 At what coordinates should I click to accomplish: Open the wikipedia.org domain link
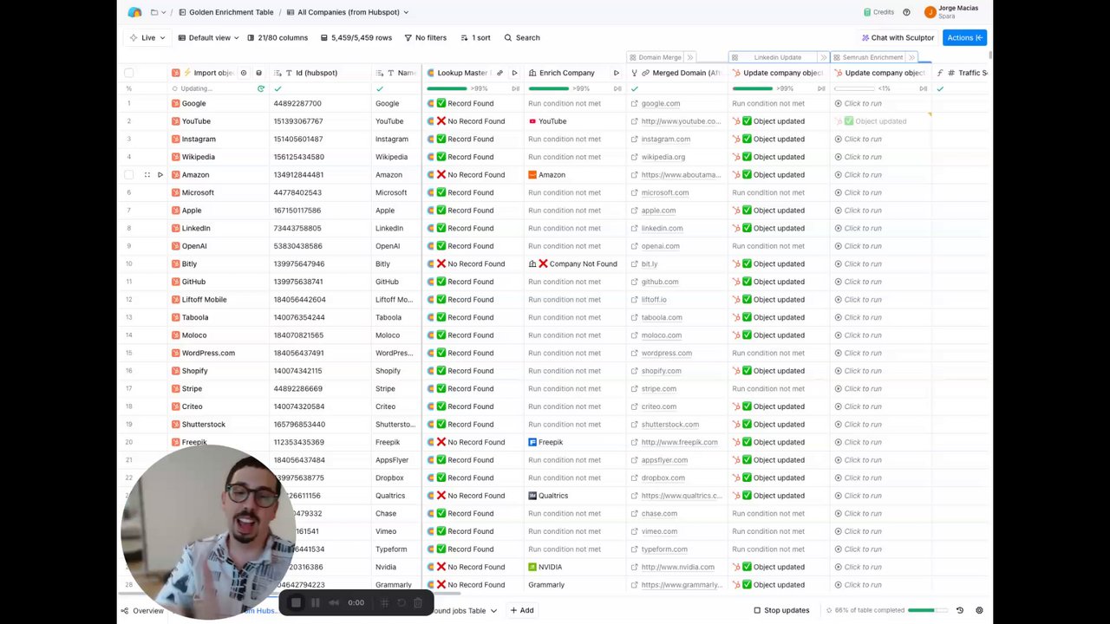[663, 157]
